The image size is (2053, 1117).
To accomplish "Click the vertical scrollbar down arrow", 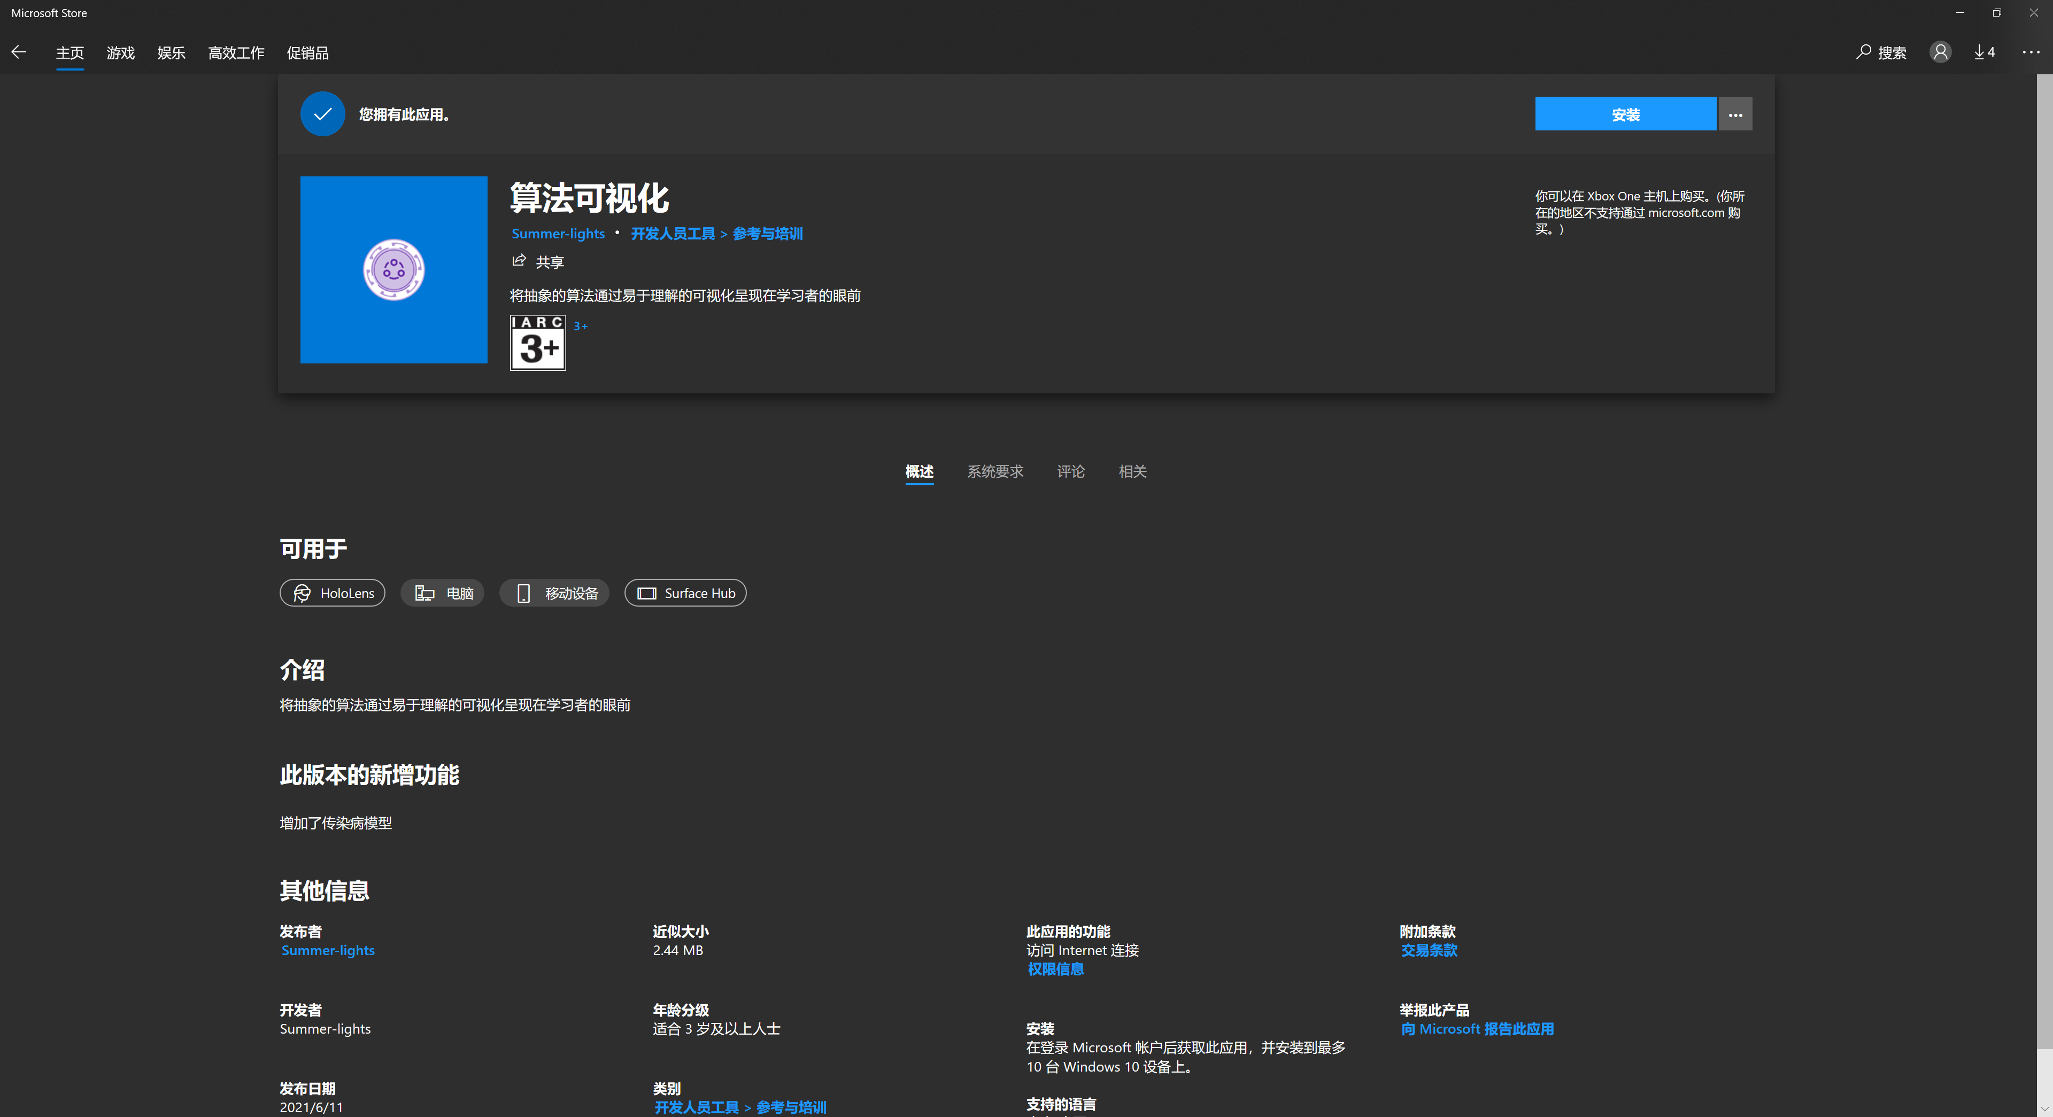I will pyautogui.click(x=2044, y=1108).
